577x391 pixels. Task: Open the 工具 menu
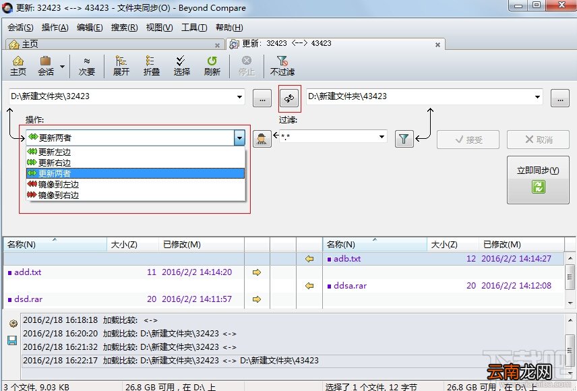tap(194, 28)
